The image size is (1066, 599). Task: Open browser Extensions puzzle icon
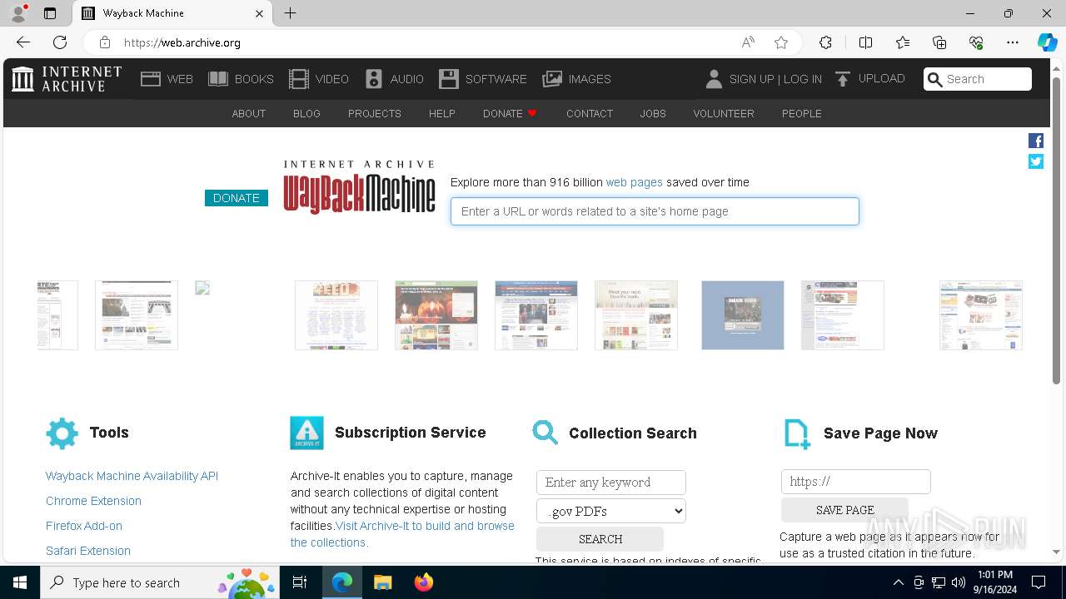(x=825, y=42)
